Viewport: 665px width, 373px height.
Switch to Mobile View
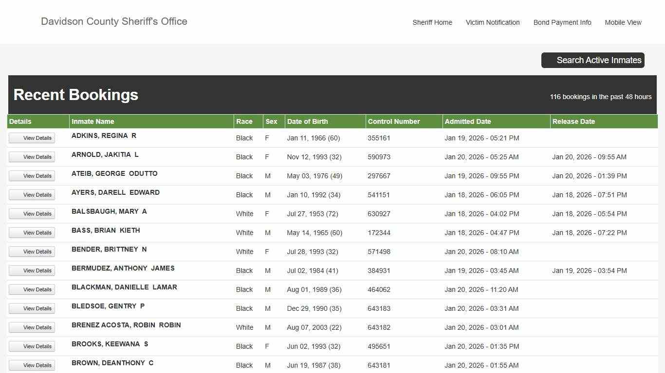[623, 22]
